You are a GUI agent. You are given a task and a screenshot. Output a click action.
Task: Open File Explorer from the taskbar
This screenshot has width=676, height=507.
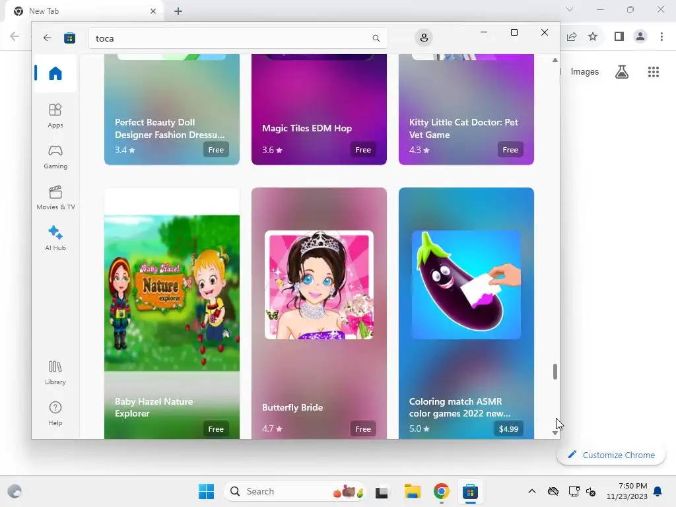412,491
